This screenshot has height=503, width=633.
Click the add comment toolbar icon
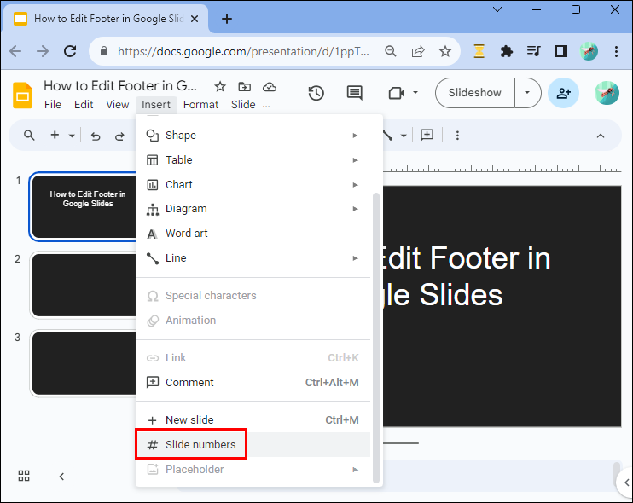(x=427, y=136)
